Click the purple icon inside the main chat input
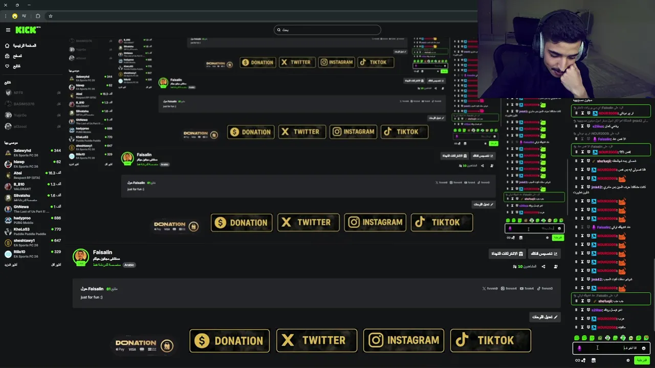The width and height of the screenshot is (655, 368). (x=579, y=348)
